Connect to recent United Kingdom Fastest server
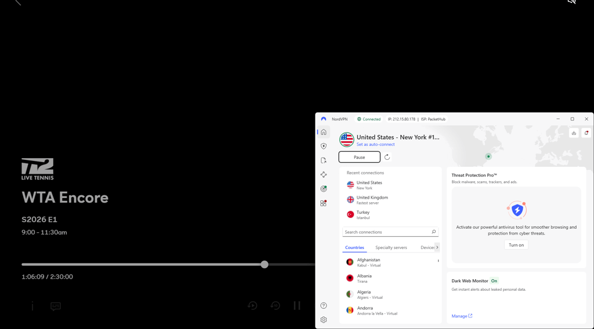 (390, 200)
